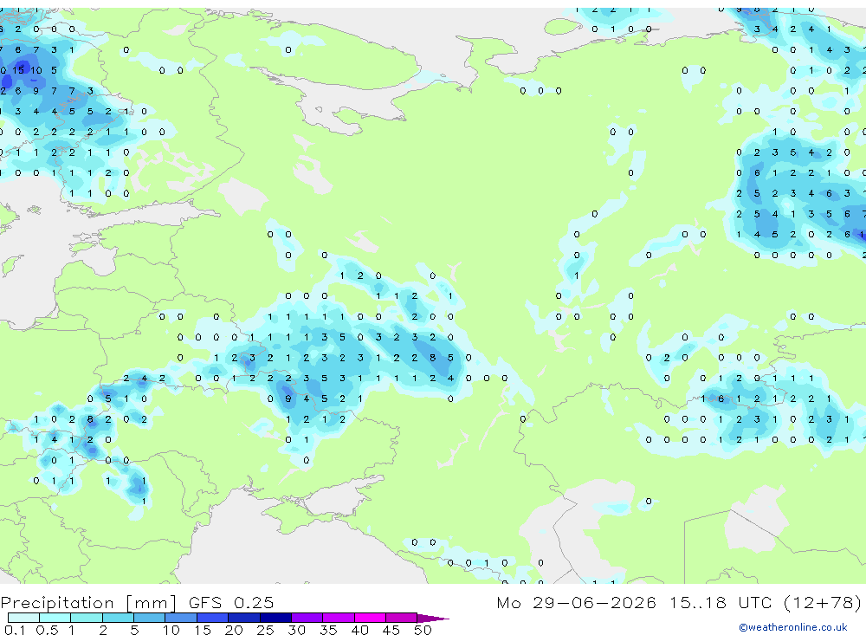Select the 2–5 mm legend swatch
Viewport: 866px width, 635px height.
(118, 618)
